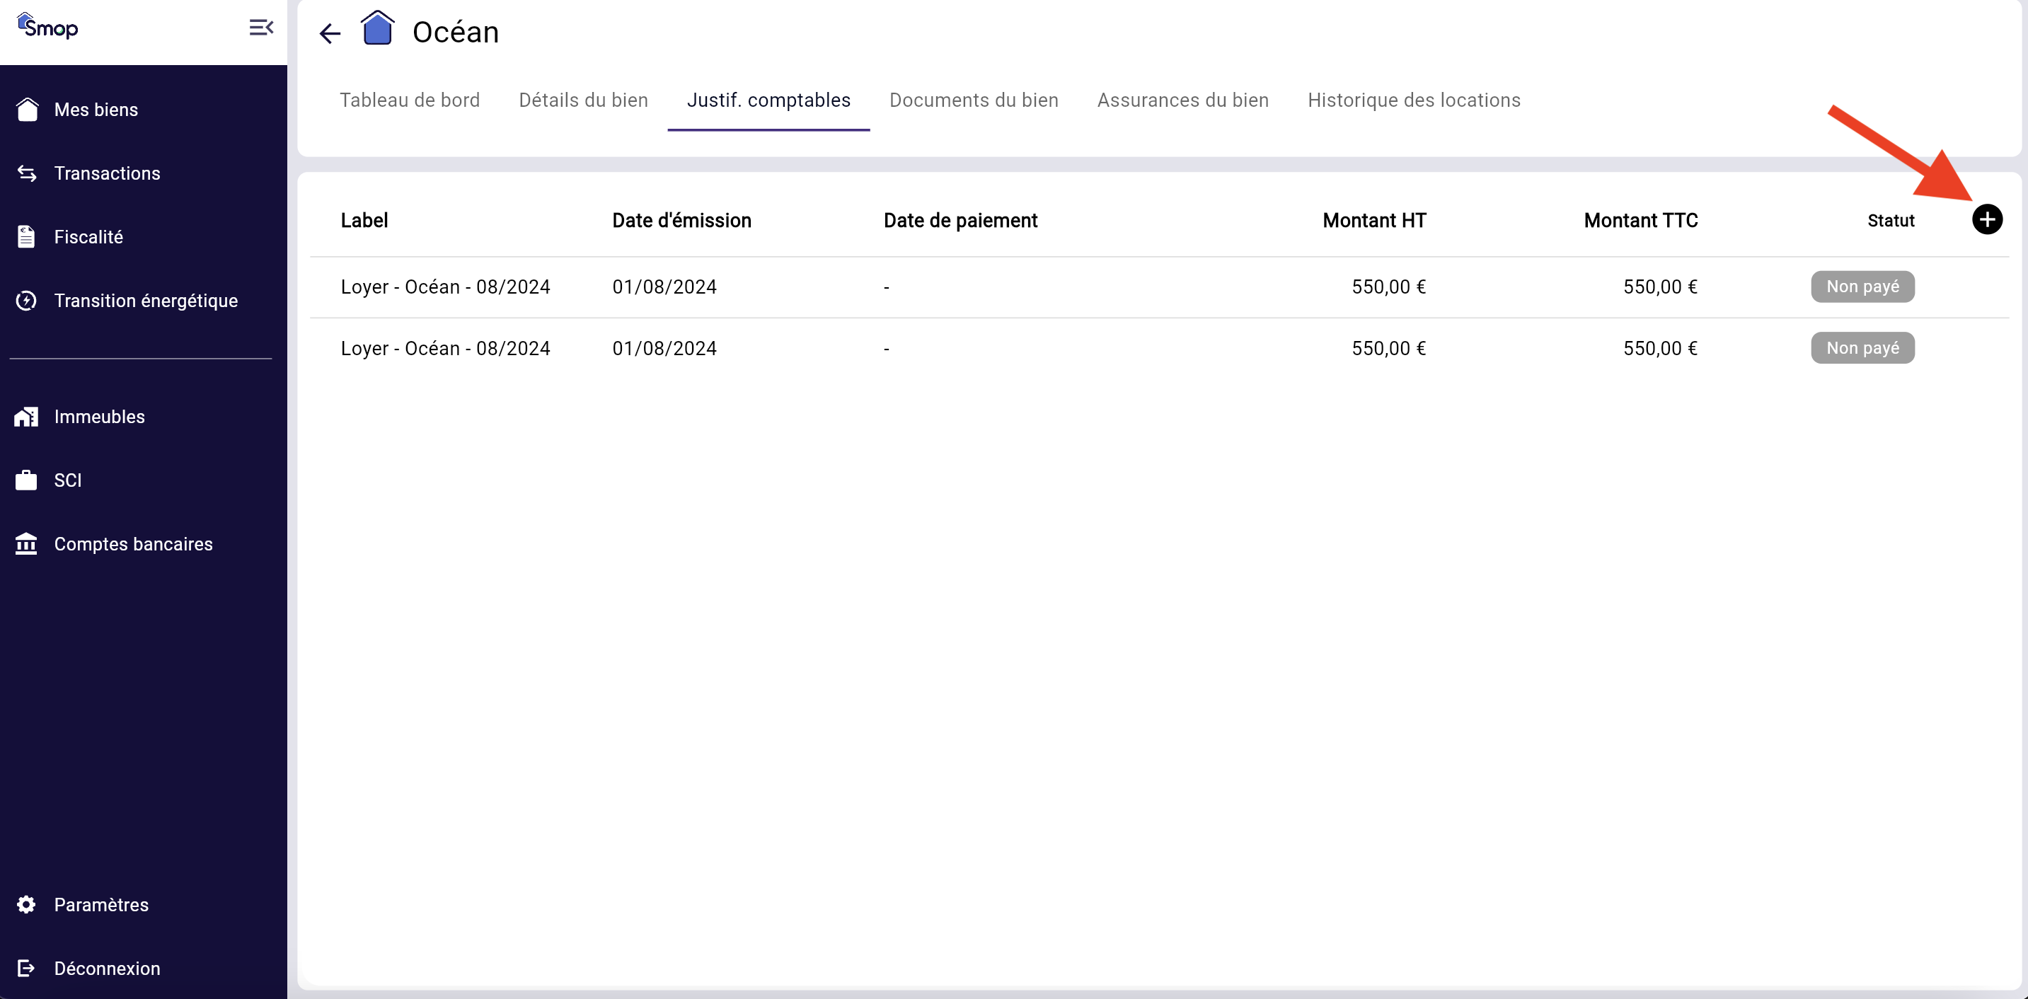This screenshot has width=2028, height=999.
Task: Open Paramètres settings
Action: pos(100,904)
